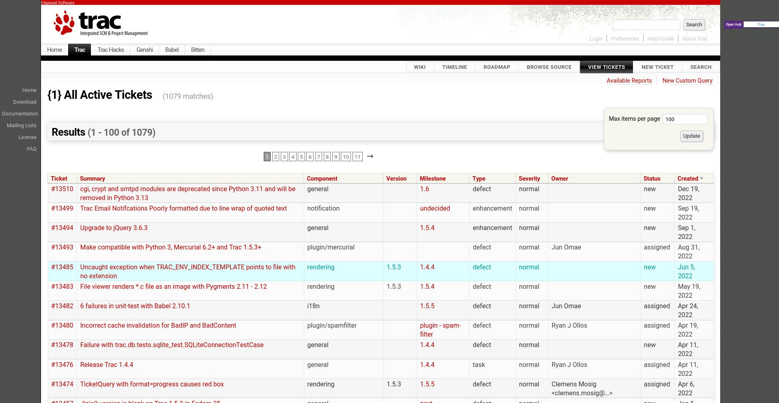The height and width of the screenshot is (403, 779).
Task: Open the Roadmap navigation tab
Action: tap(497, 67)
